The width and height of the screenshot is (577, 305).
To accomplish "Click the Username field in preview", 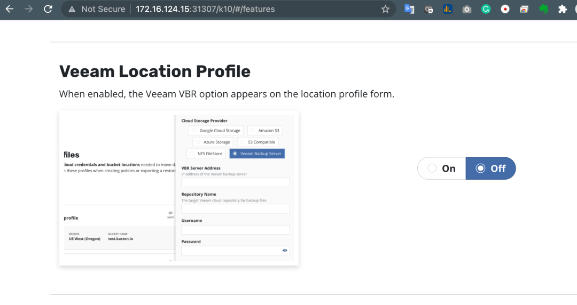I will click(236, 230).
